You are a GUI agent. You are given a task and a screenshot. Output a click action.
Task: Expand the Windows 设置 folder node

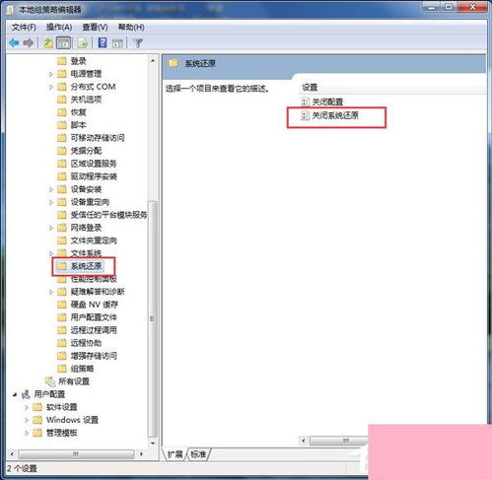pyautogui.click(x=27, y=420)
